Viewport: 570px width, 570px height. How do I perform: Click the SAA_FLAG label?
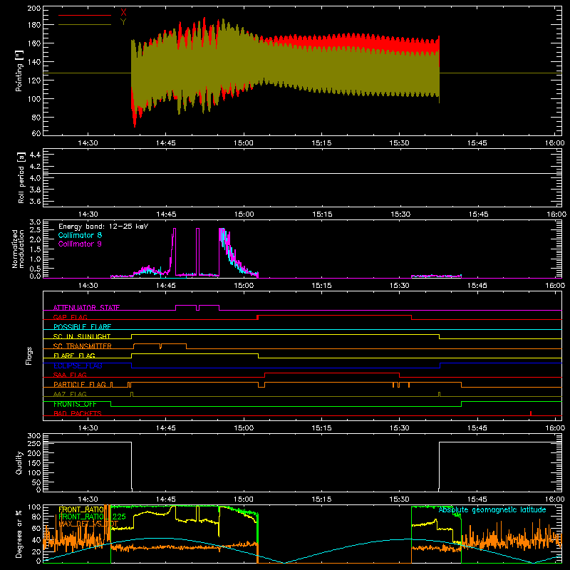pyautogui.click(x=70, y=375)
